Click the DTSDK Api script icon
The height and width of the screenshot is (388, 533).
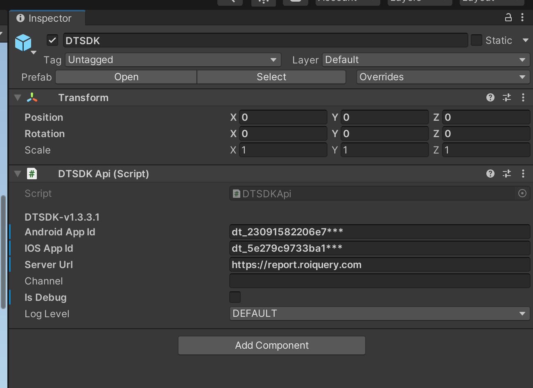[x=32, y=174]
